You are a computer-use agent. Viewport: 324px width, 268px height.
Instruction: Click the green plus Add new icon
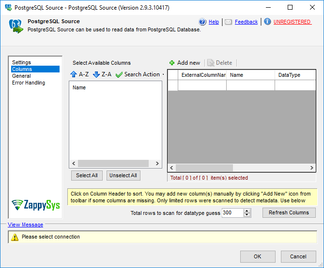(x=172, y=63)
